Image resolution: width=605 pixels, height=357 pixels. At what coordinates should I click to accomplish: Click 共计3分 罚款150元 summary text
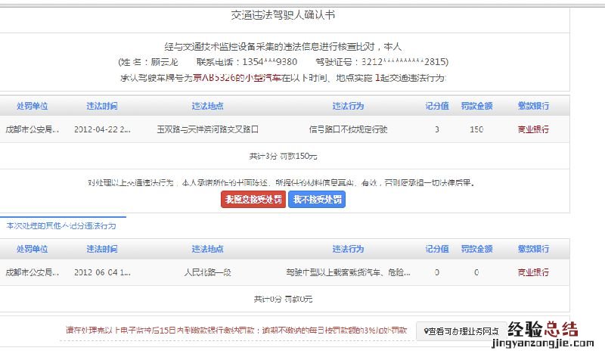pos(283,157)
